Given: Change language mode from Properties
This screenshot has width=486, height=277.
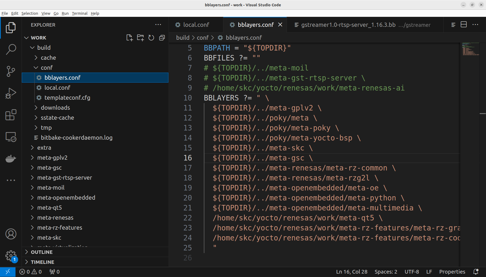Looking at the screenshot, I should coord(452,272).
